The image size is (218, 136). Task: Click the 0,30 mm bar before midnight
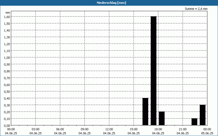[x=202, y=115]
